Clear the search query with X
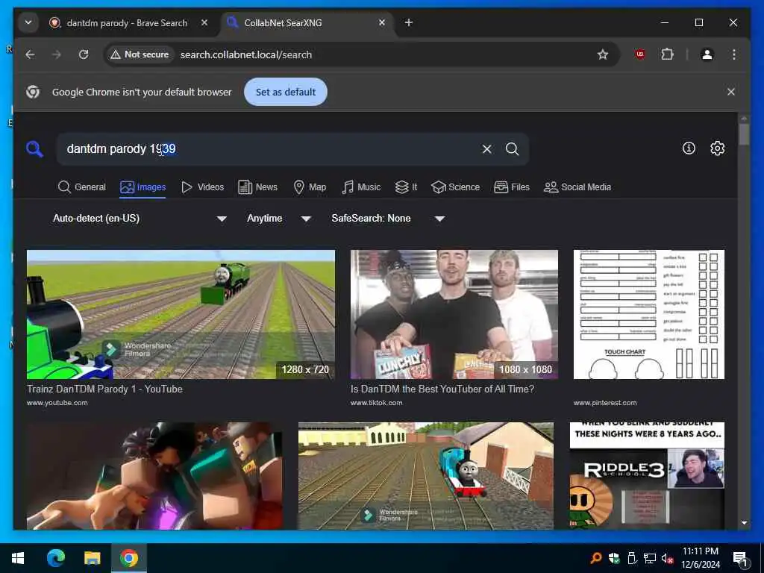 (x=486, y=148)
